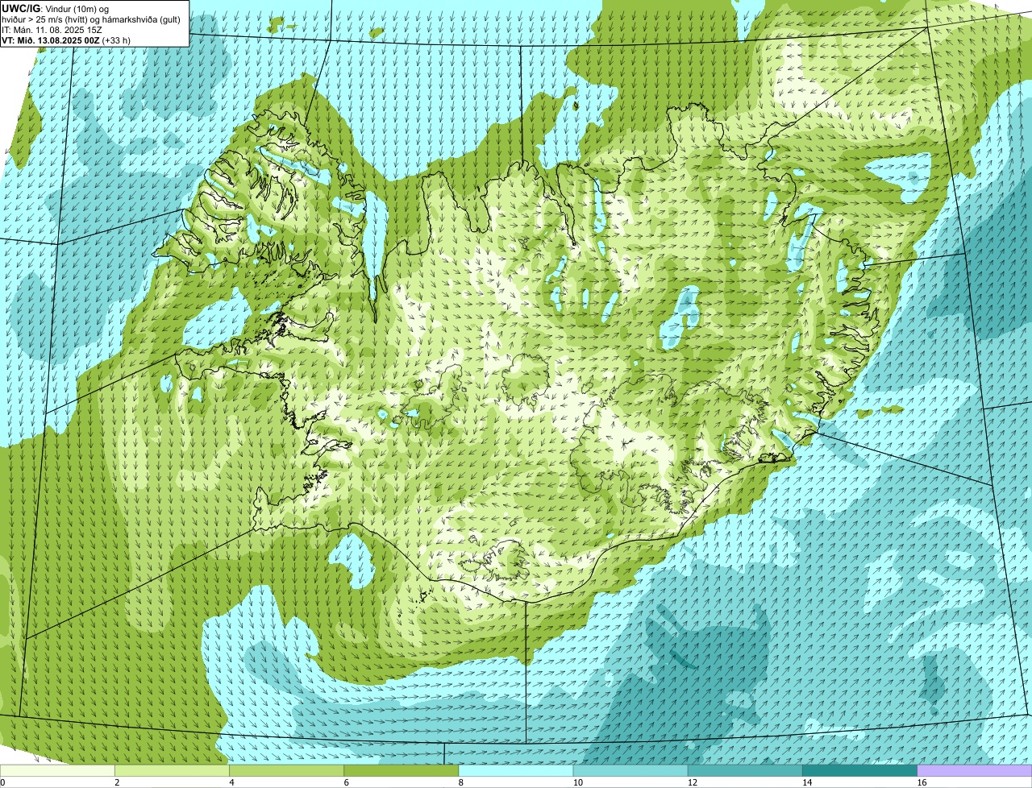The image size is (1032, 788).
Task: Click the title text 'UWC/IG: Vindur (10m) og'
Action: (55, 8)
